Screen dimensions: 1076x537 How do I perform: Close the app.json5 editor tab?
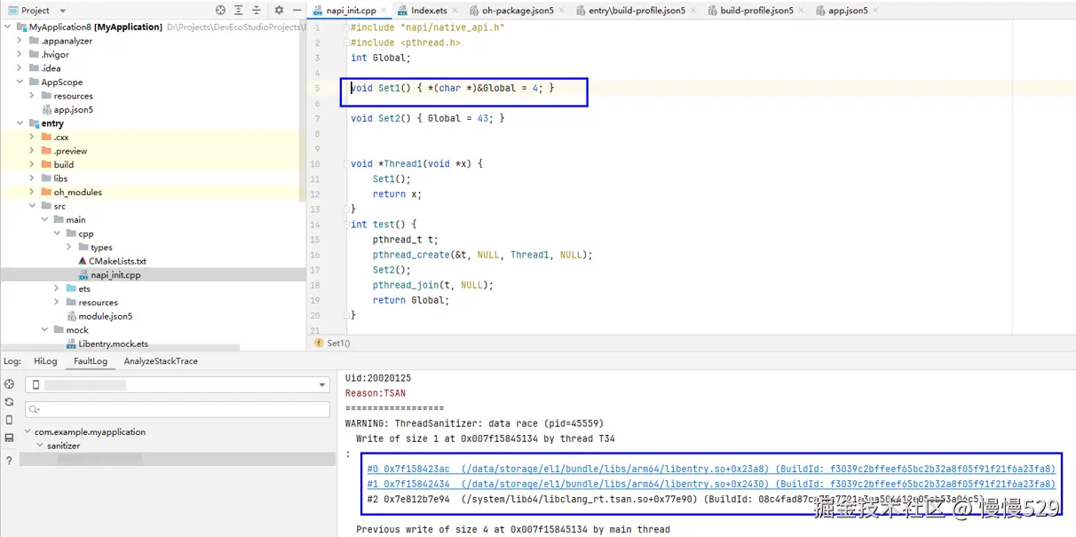tap(876, 11)
